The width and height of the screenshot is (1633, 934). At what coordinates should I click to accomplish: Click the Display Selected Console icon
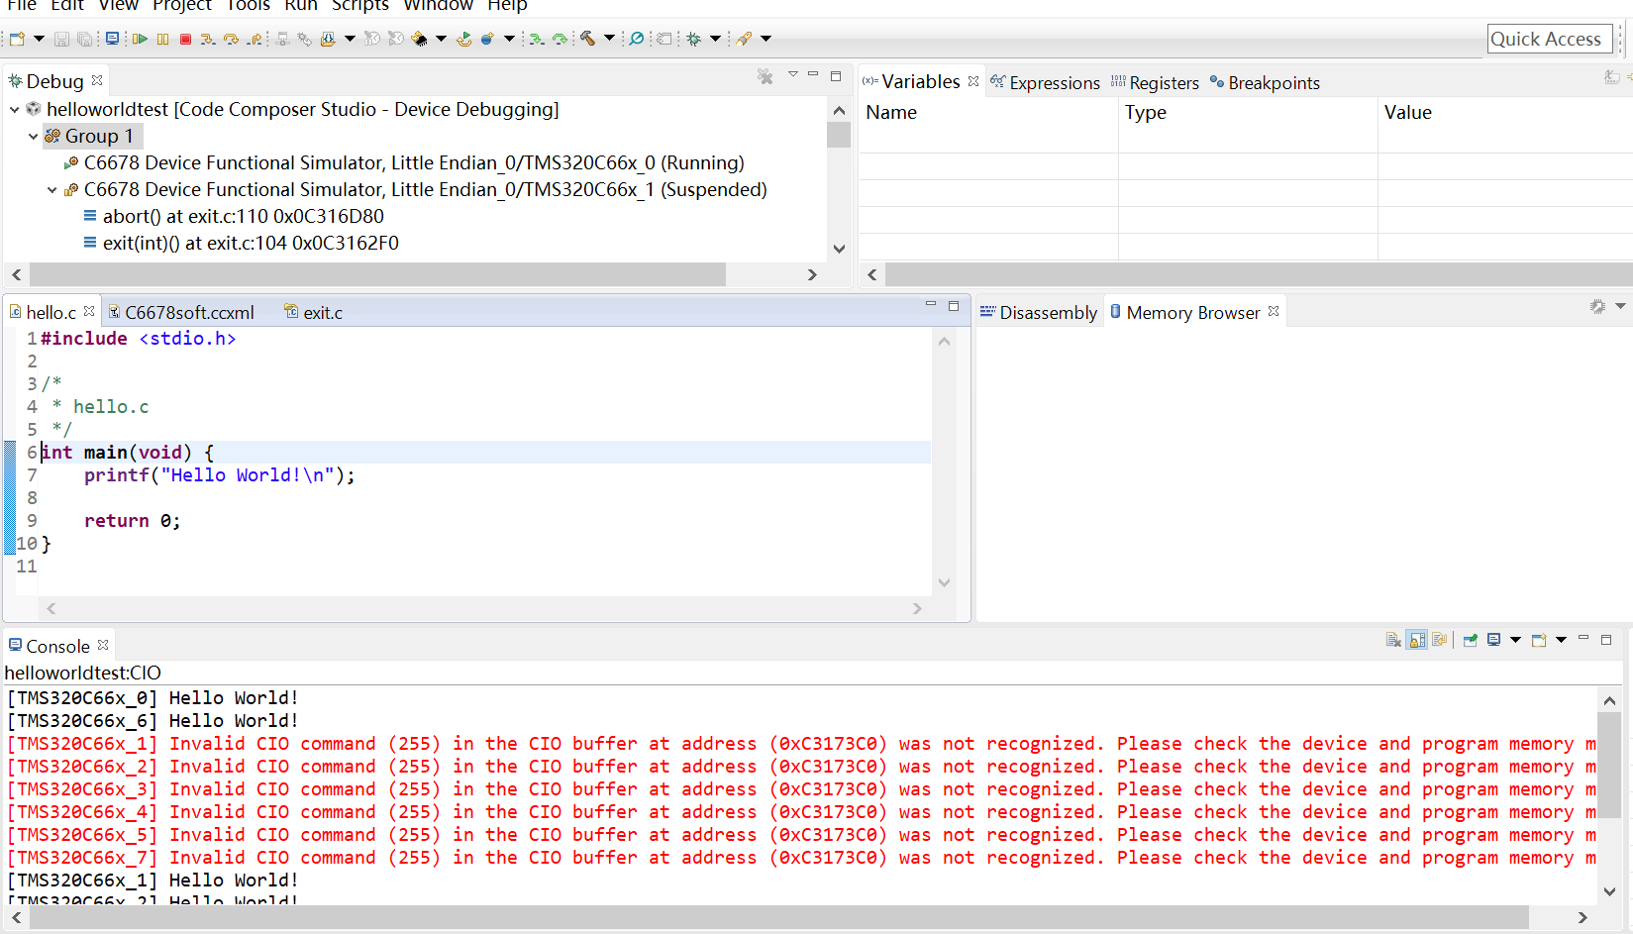point(1493,640)
